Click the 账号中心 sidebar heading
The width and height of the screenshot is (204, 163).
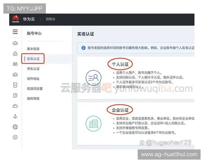pos(34,33)
